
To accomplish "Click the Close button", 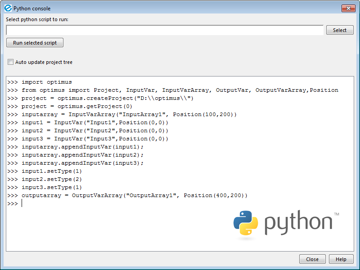I will (312, 259).
